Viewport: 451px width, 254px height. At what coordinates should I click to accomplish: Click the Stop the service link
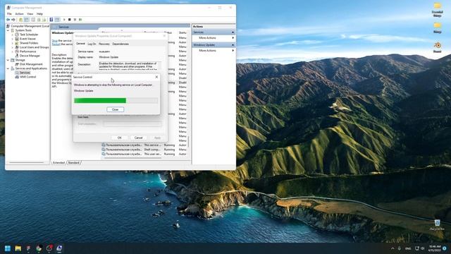click(55, 41)
